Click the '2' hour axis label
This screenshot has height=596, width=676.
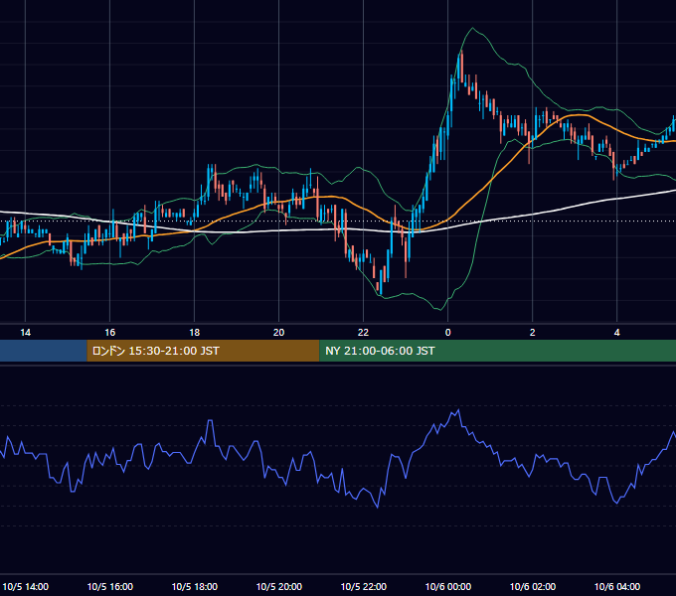click(533, 333)
